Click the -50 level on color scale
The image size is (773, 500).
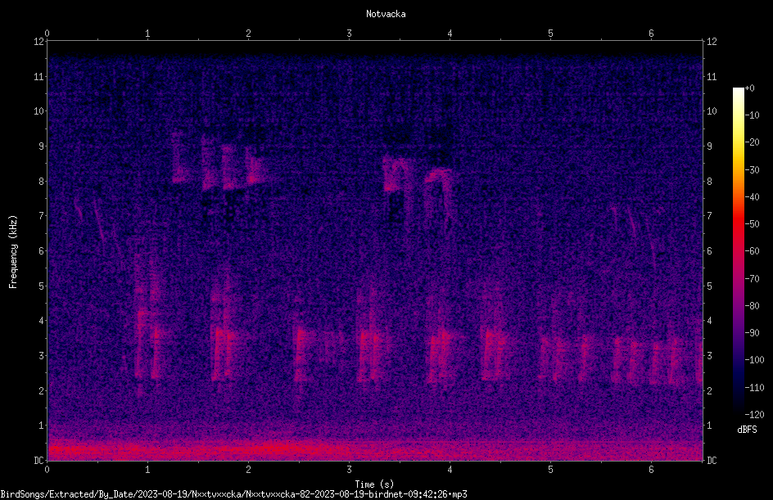pos(752,224)
